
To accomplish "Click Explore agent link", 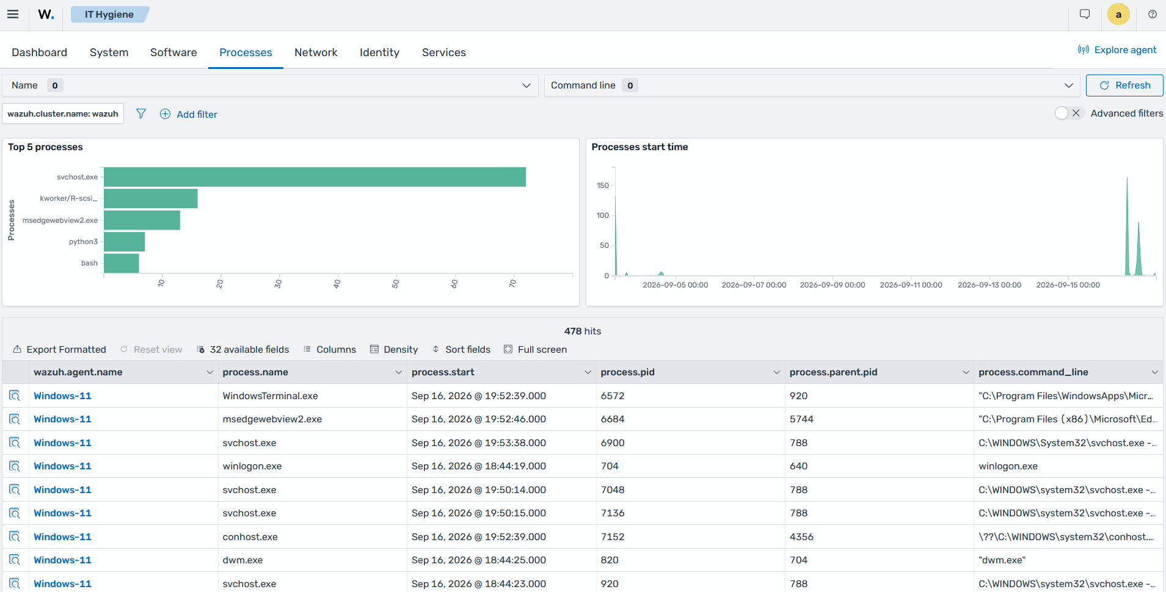I will (x=1117, y=50).
